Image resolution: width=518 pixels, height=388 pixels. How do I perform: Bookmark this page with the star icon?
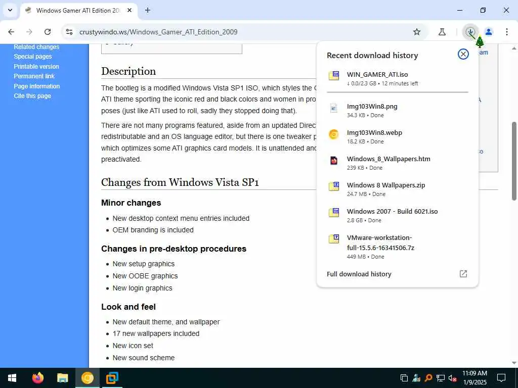tap(417, 32)
